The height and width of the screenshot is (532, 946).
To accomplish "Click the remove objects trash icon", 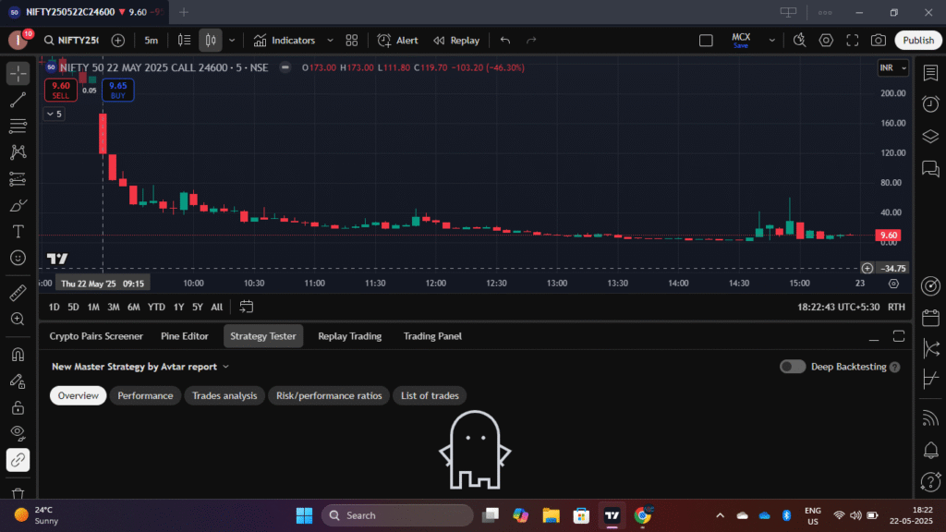I will [18, 493].
